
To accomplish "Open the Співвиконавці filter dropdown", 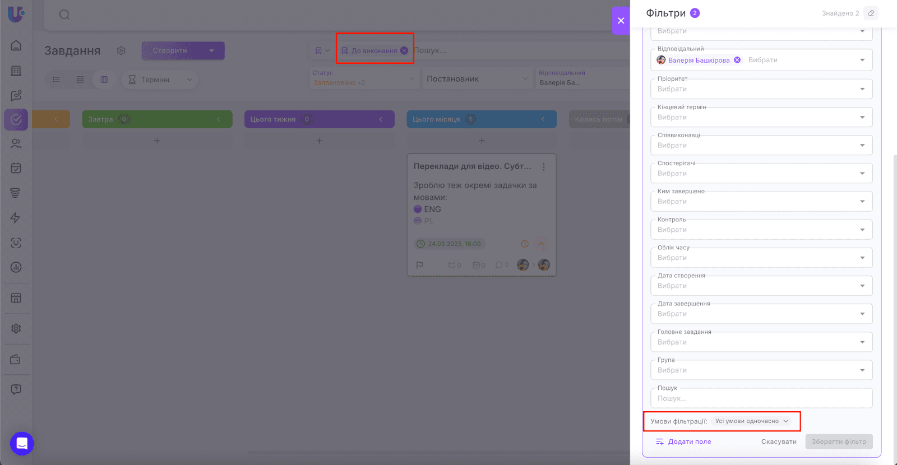I will pyautogui.click(x=761, y=145).
